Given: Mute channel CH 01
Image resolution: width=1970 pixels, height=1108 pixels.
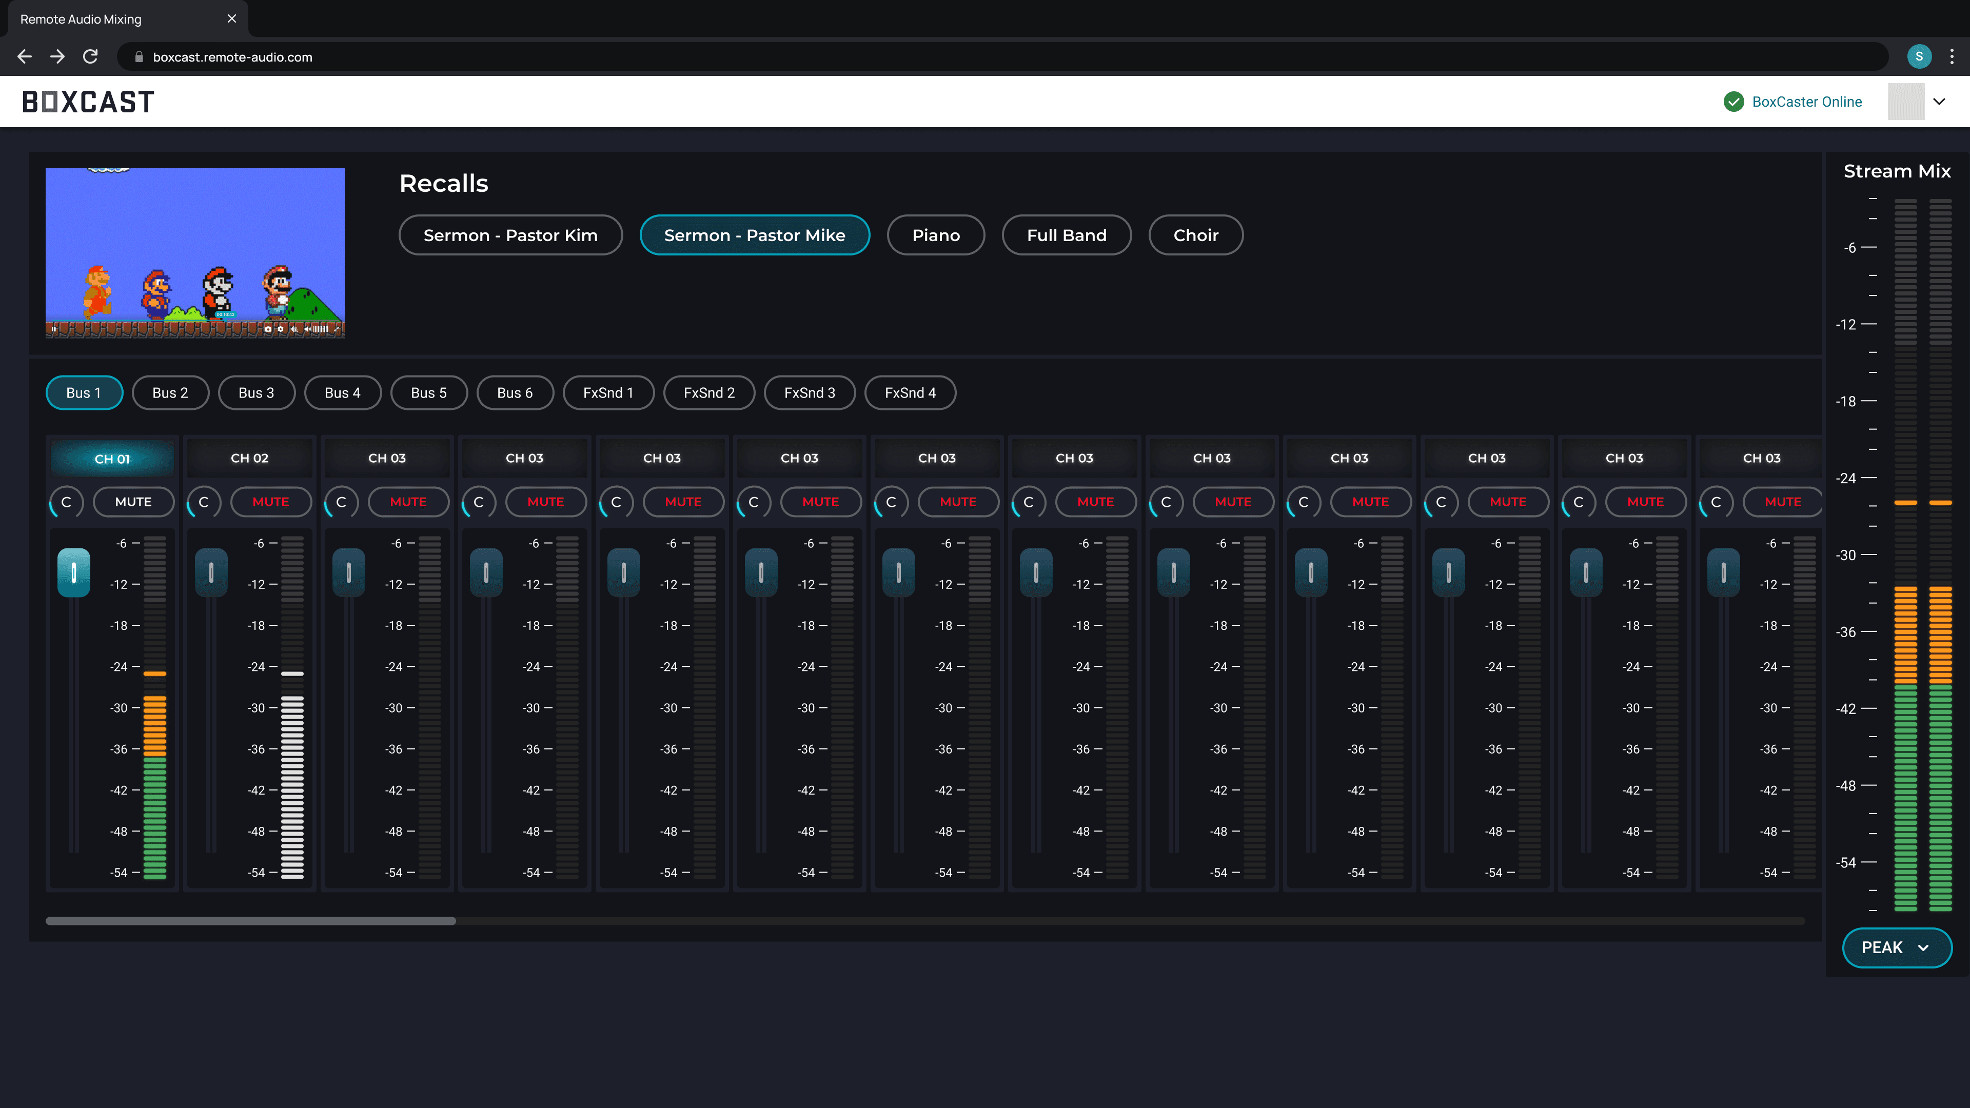Looking at the screenshot, I should (x=133, y=502).
